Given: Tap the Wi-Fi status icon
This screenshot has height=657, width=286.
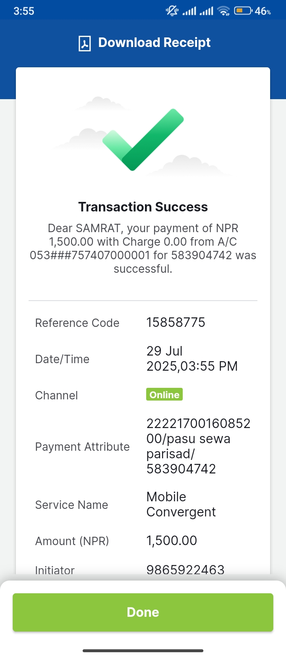Looking at the screenshot, I should click(224, 11).
